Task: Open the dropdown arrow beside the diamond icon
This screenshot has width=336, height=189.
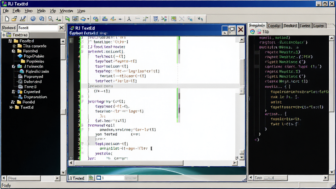Action: (x=88, y=19)
